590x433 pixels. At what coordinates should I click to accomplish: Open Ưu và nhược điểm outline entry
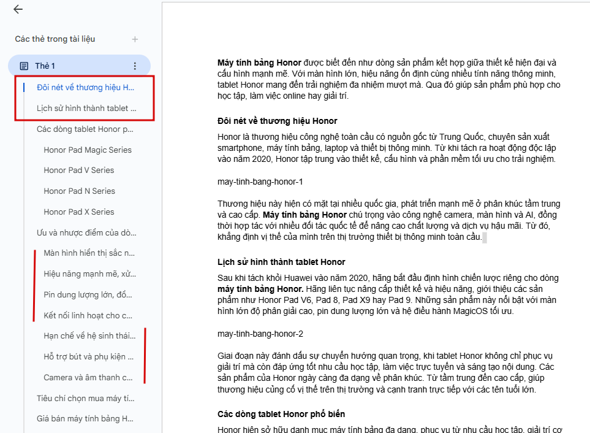pos(86,232)
